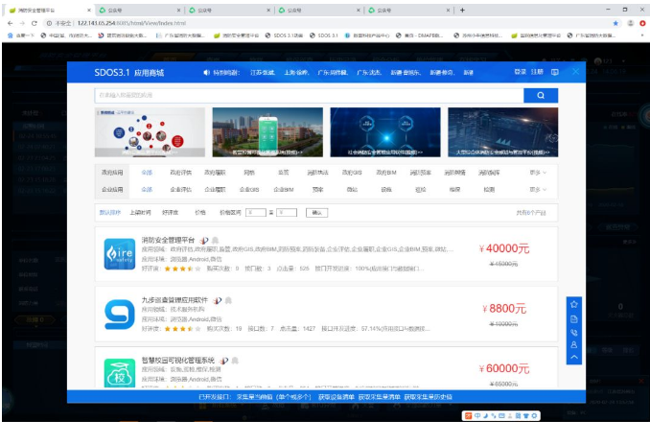Click the 登录 login link
650x422 pixels.
pos(520,72)
